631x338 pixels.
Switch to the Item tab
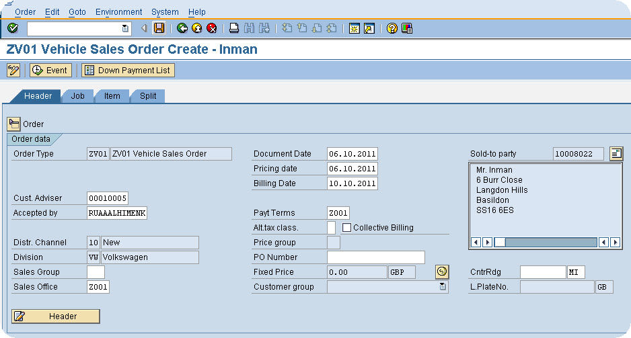pos(112,96)
